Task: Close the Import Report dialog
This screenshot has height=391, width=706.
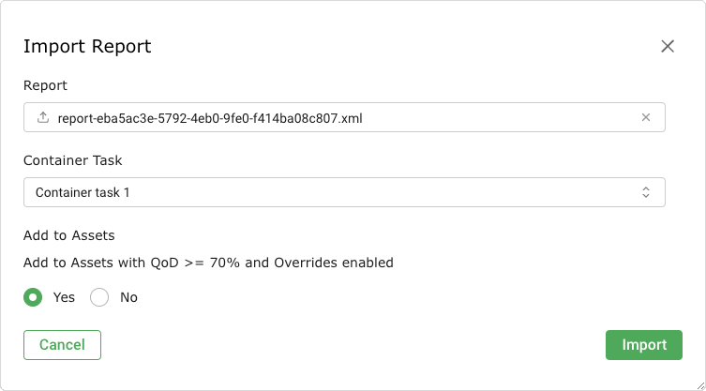Action: tap(668, 47)
